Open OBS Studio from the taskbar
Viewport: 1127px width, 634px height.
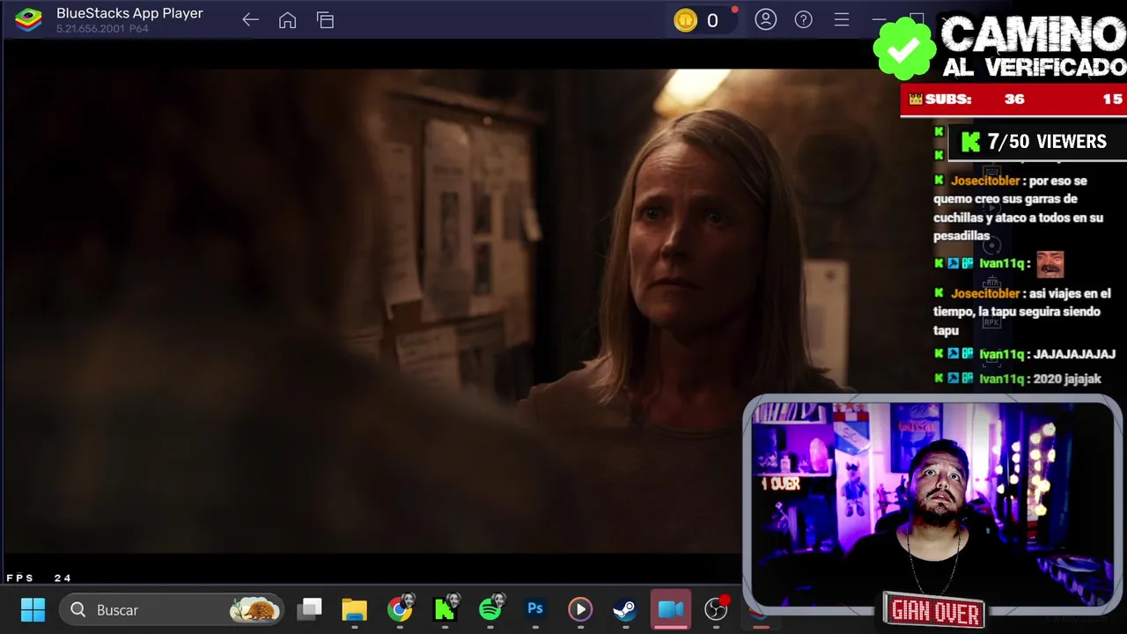(717, 608)
